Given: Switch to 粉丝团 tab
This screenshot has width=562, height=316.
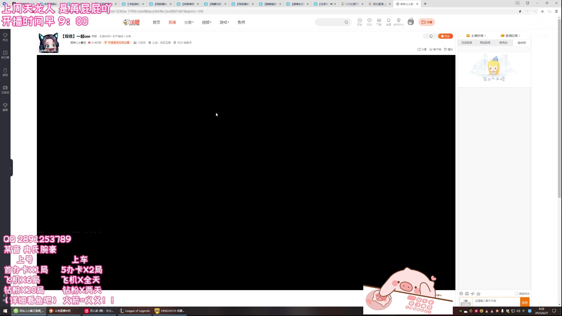Looking at the screenshot, I should pos(522,43).
